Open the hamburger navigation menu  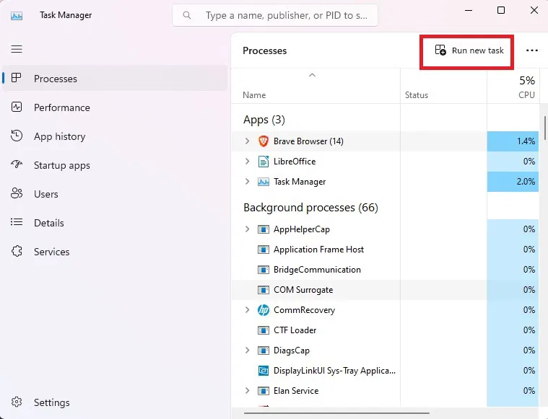coord(17,49)
